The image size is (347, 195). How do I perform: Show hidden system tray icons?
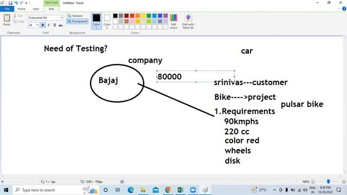(x=274, y=190)
